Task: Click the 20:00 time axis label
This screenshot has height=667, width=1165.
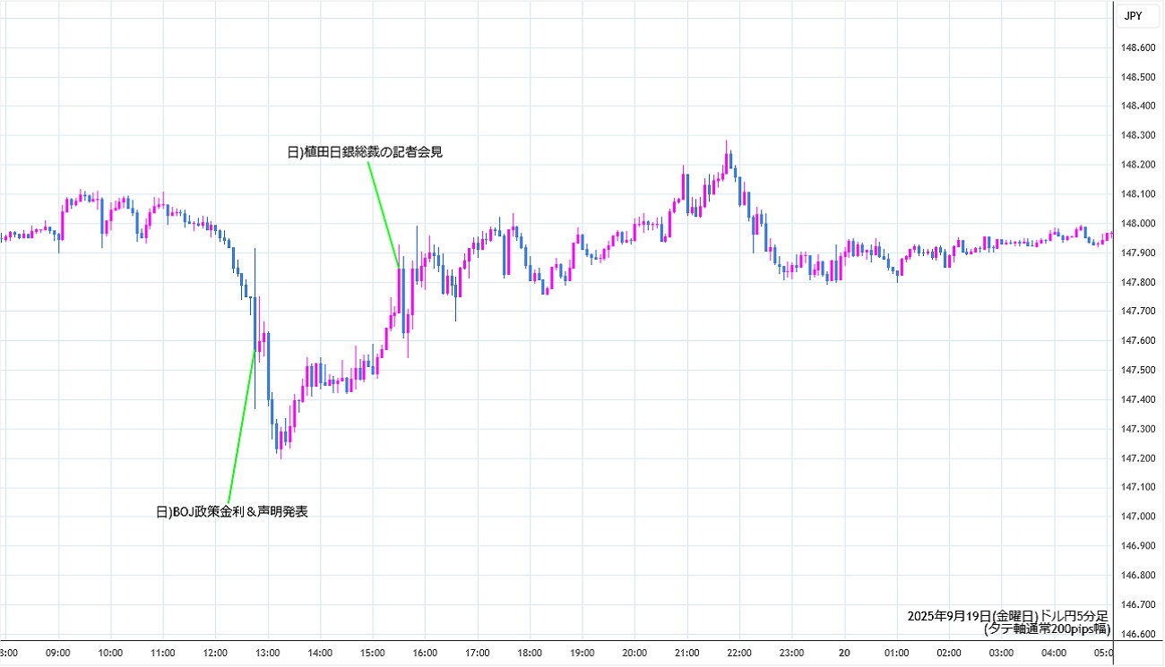Action: pyautogui.click(x=634, y=653)
